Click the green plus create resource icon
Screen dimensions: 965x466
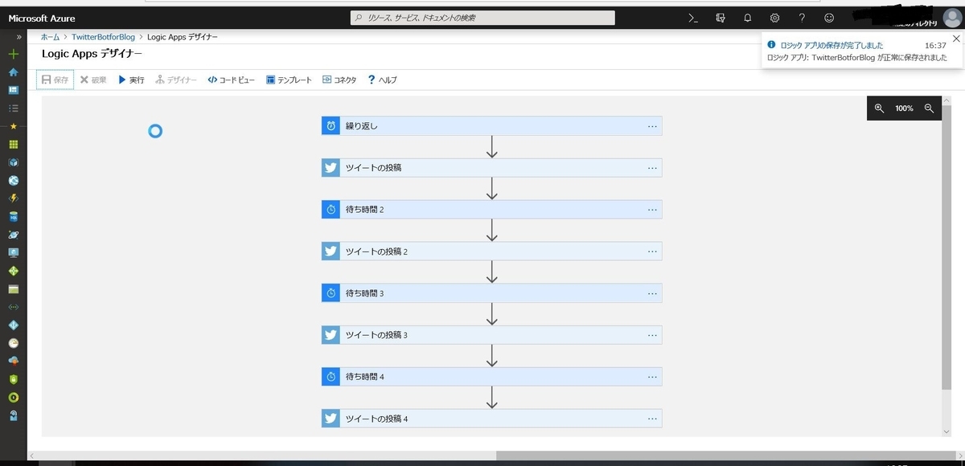point(13,55)
